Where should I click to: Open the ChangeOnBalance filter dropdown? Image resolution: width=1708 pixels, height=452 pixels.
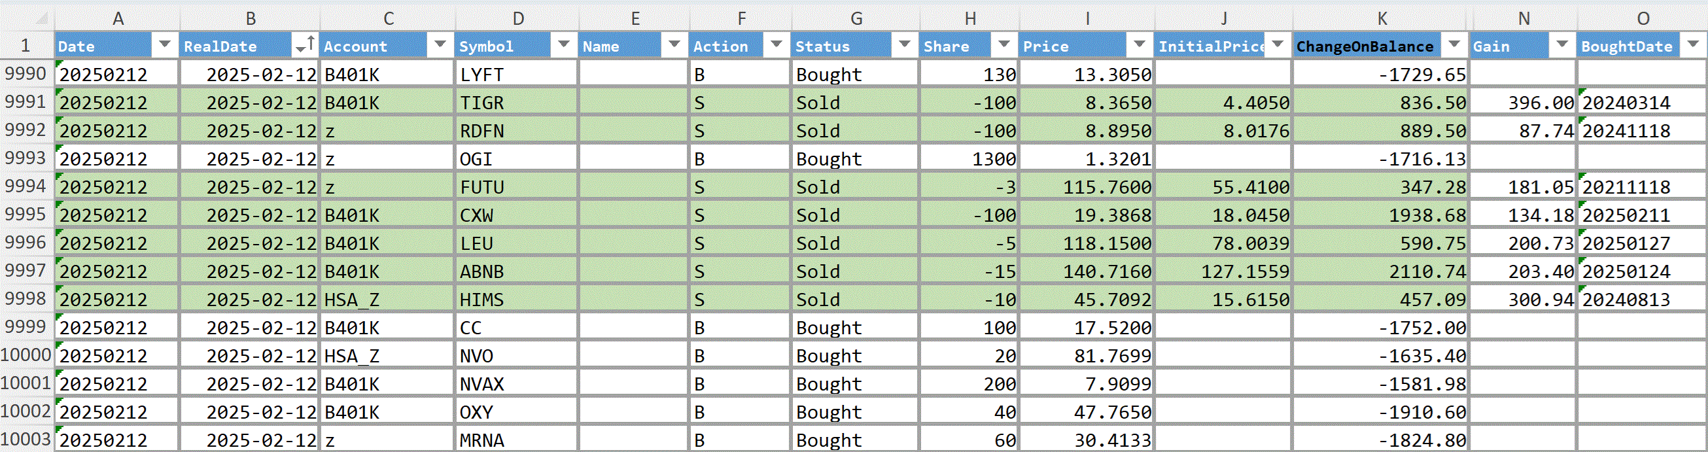pos(1454,45)
